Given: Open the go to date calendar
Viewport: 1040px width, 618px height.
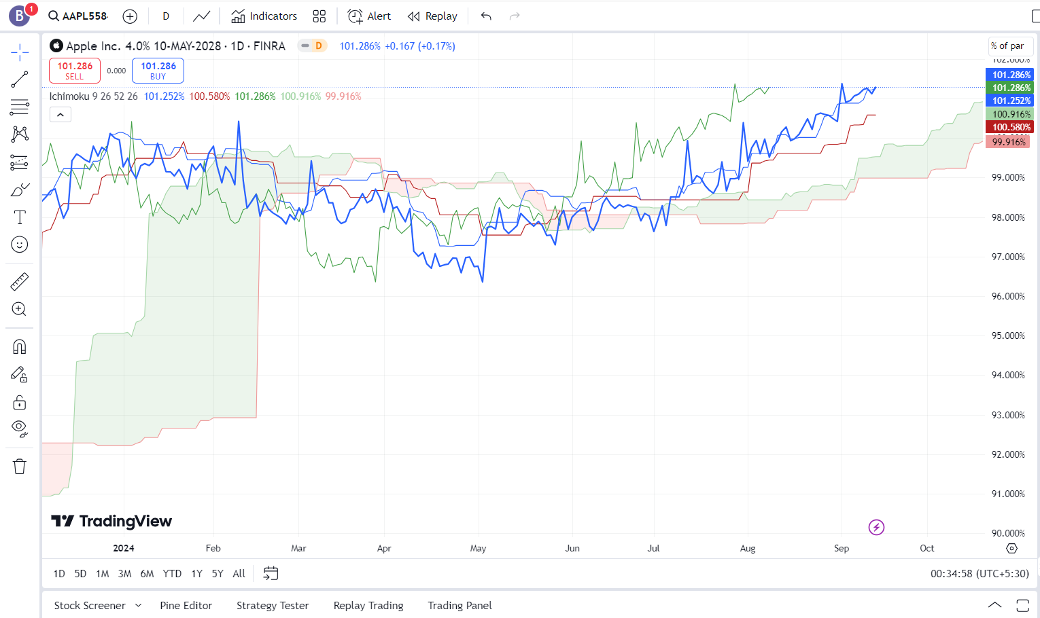Looking at the screenshot, I should [x=271, y=574].
